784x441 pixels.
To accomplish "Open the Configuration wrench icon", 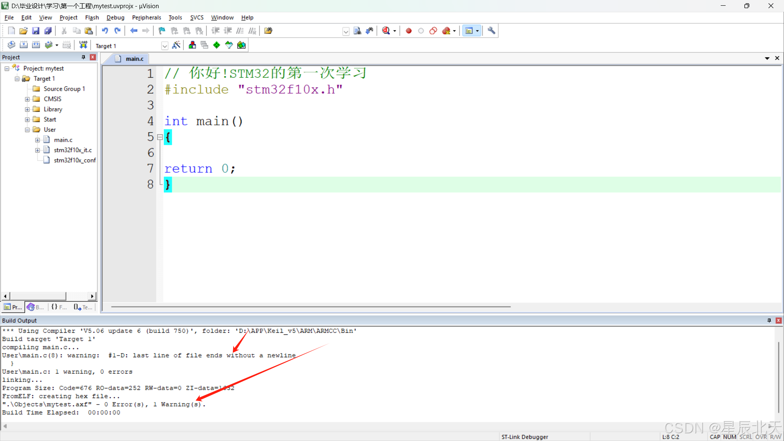I will pyautogui.click(x=491, y=31).
